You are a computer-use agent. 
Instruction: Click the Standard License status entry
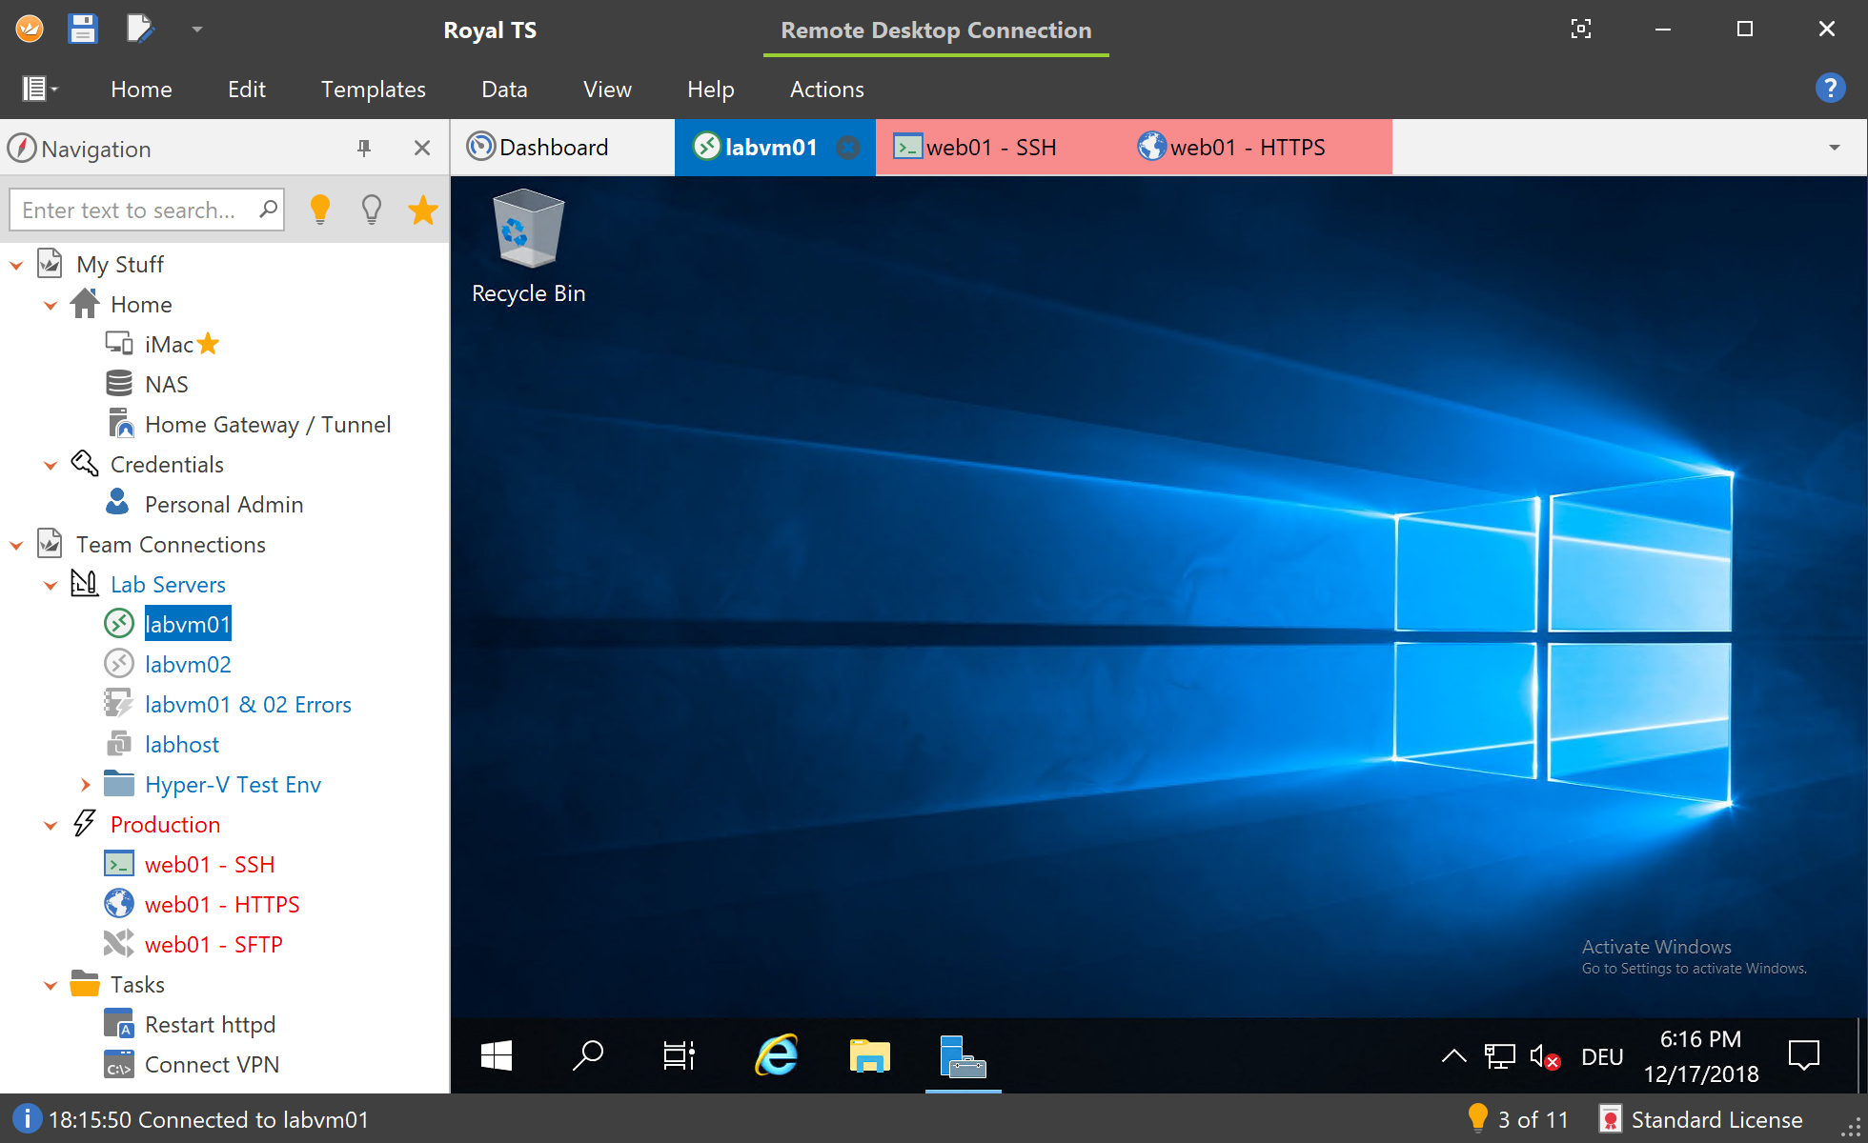click(x=1702, y=1119)
